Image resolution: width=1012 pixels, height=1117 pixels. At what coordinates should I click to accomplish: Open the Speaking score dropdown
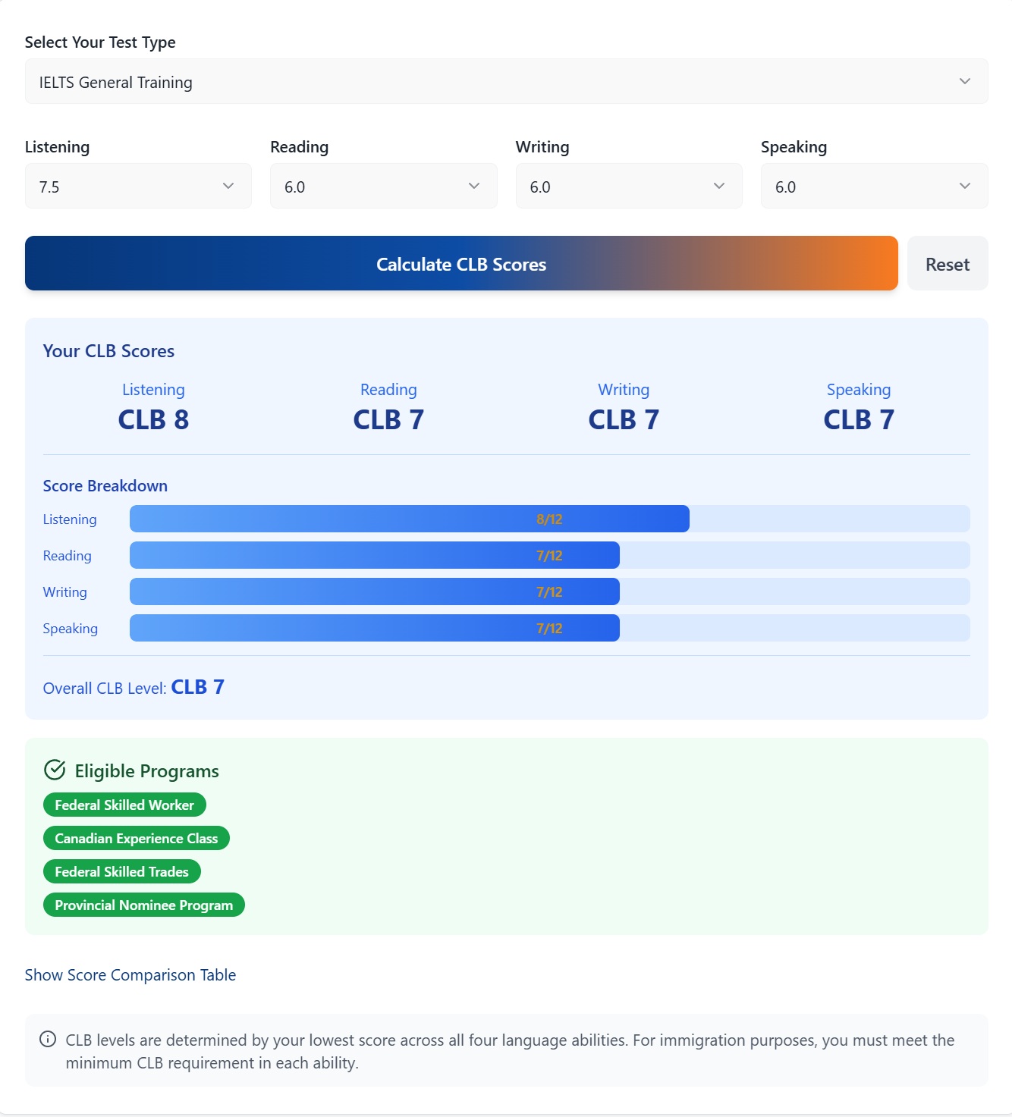[873, 186]
